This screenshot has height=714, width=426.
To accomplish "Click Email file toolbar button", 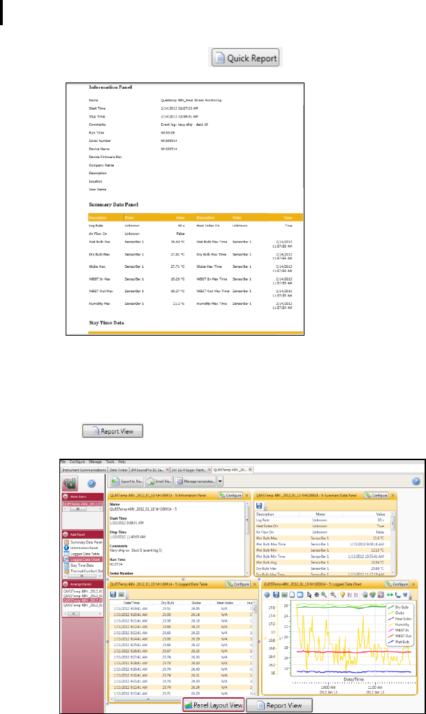I will [x=159, y=481].
